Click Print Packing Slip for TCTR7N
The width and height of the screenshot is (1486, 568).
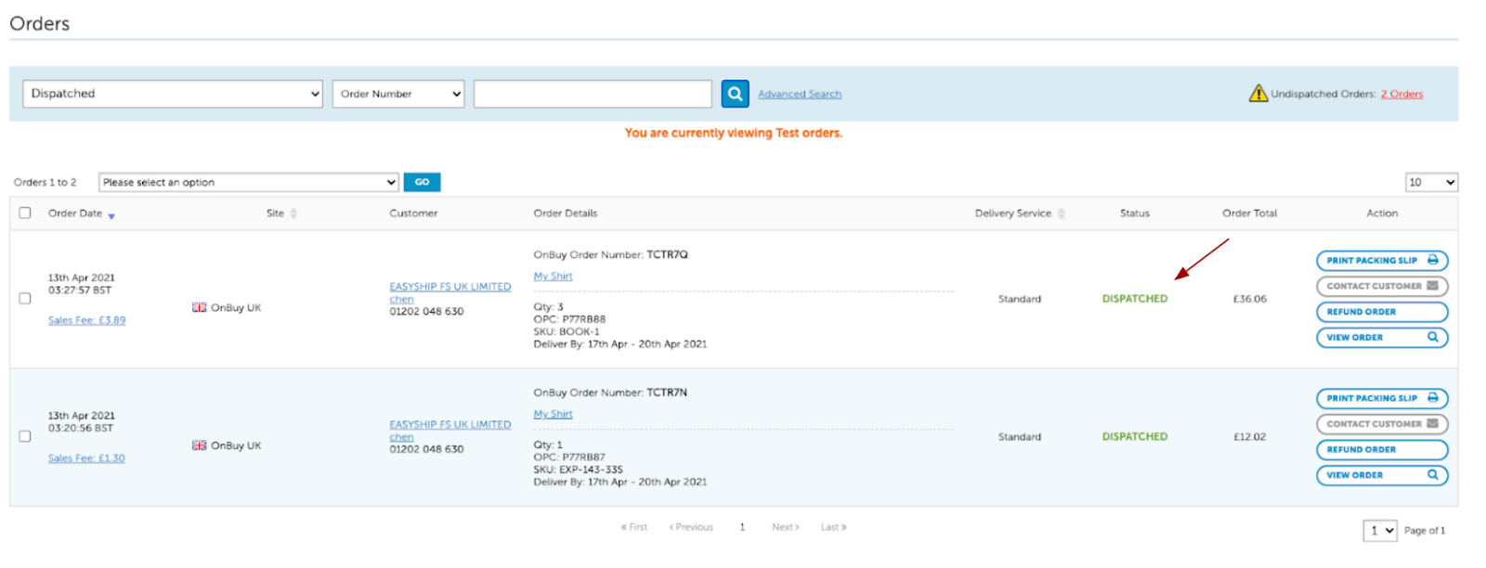[1382, 398]
